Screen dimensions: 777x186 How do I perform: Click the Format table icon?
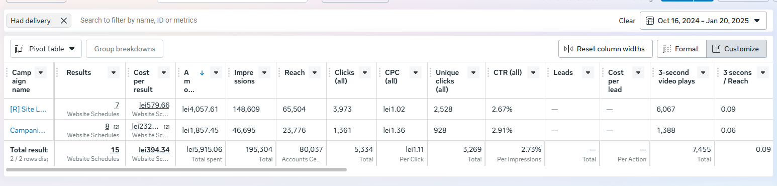pos(667,49)
